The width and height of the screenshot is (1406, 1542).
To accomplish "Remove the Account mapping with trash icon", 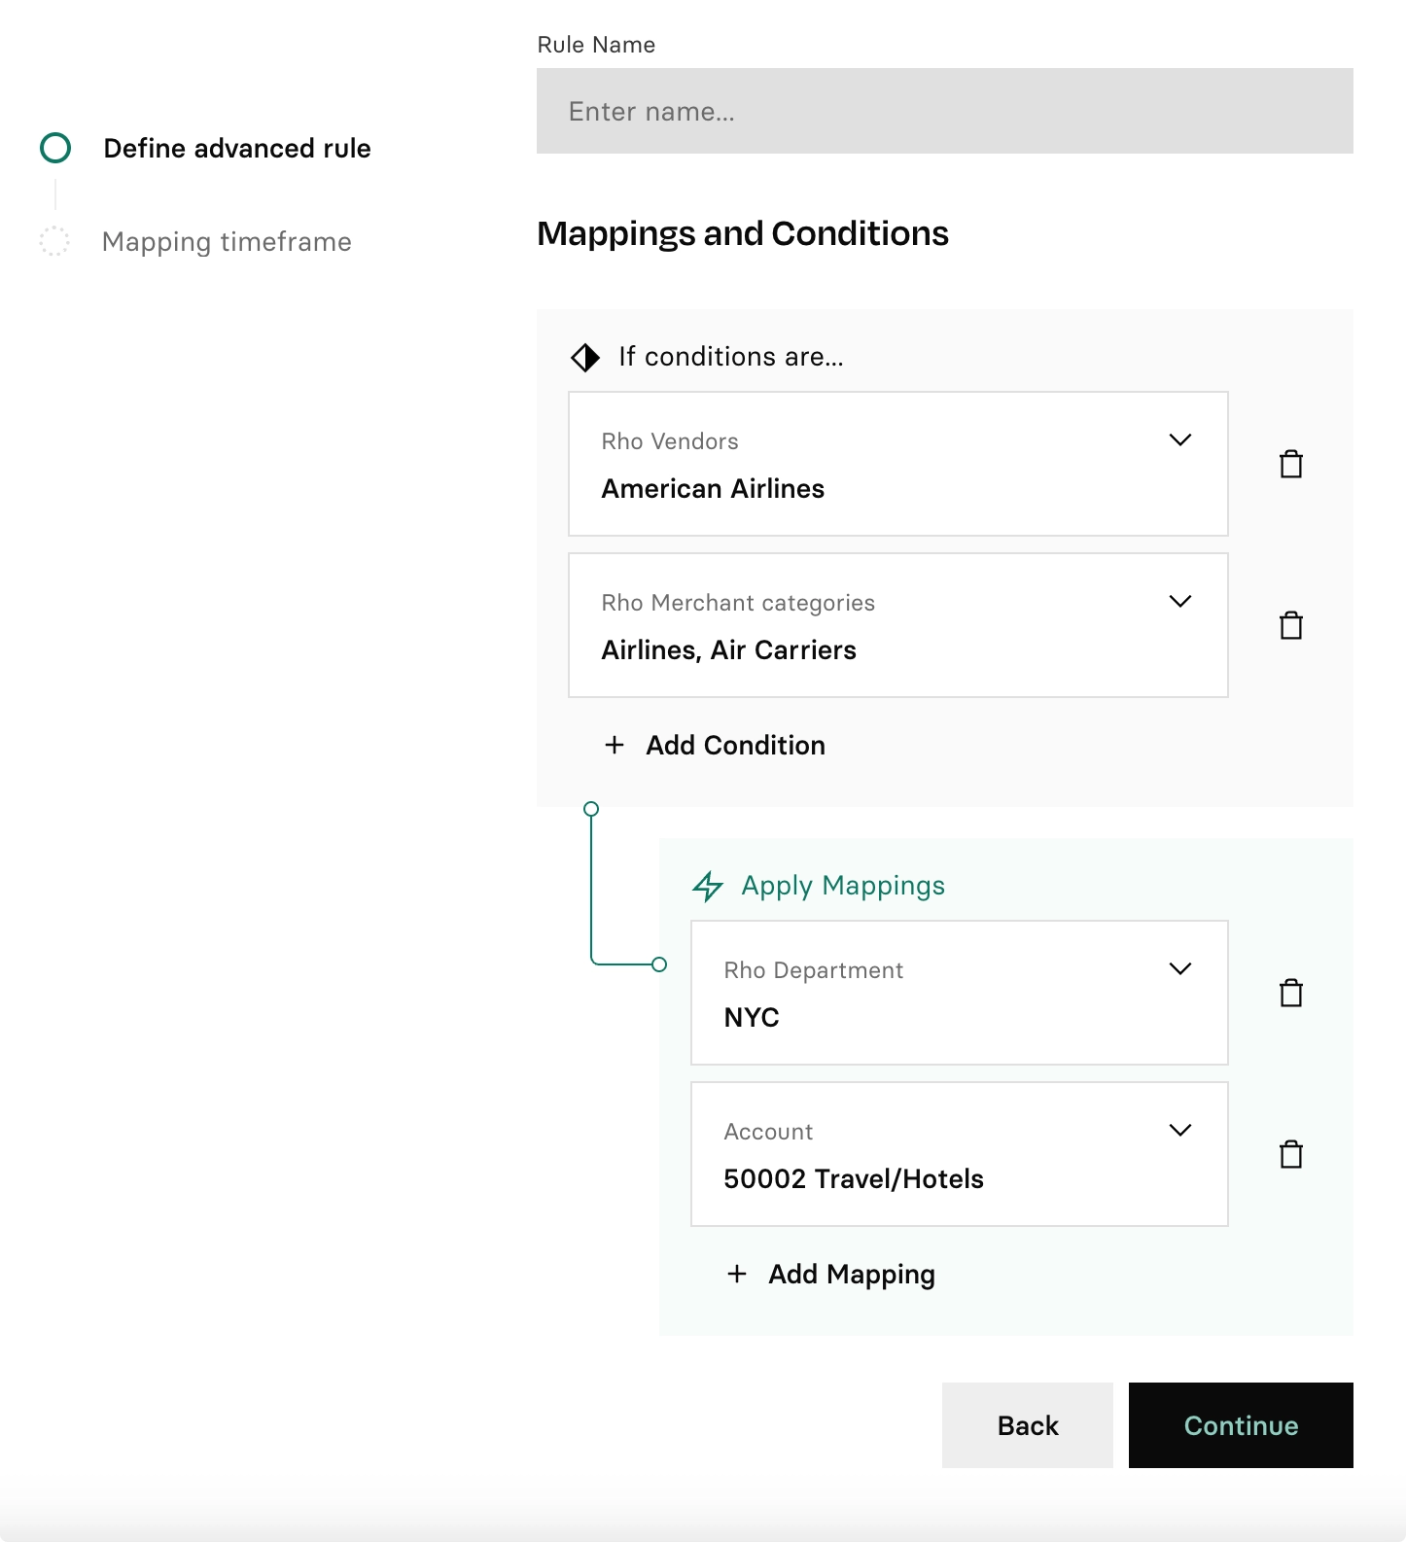I will click(x=1290, y=1154).
